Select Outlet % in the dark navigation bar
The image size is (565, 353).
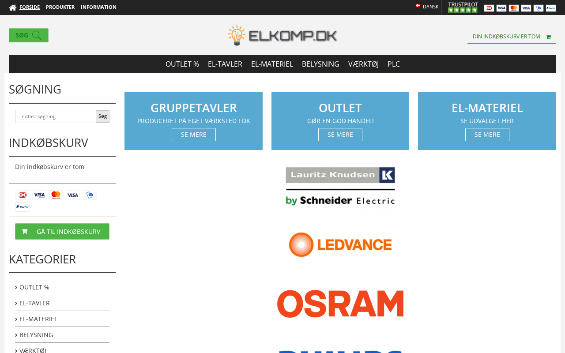tap(182, 64)
